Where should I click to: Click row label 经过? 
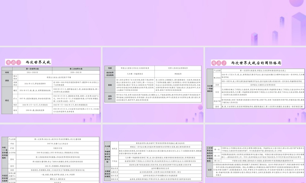point(7,100)
